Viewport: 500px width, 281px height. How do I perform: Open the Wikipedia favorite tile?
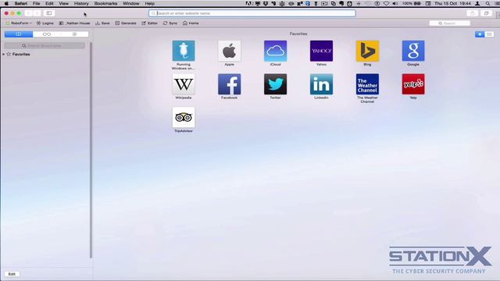[184, 84]
